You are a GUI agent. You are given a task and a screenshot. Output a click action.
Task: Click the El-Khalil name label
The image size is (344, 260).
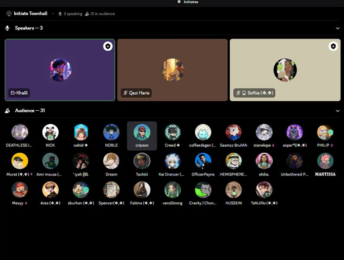click(19, 93)
